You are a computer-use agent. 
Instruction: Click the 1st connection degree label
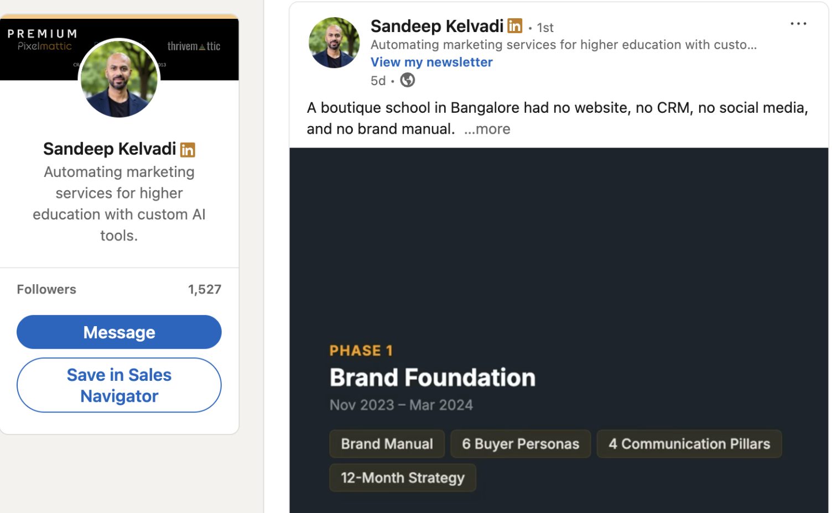pyautogui.click(x=544, y=27)
